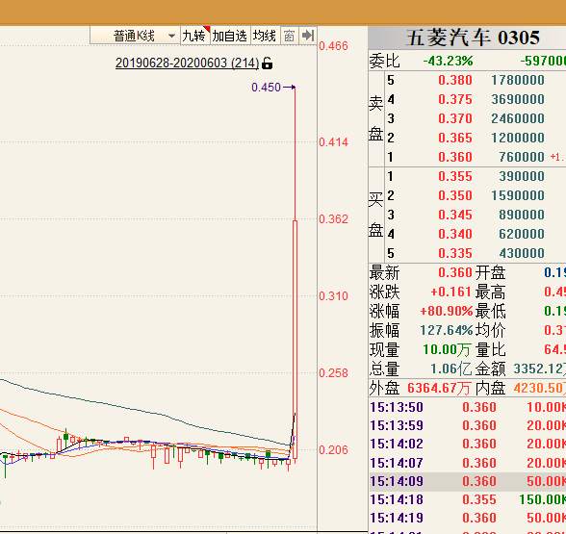
Task: Select the stock title 五菱汽车 0305
Action: click(x=474, y=38)
